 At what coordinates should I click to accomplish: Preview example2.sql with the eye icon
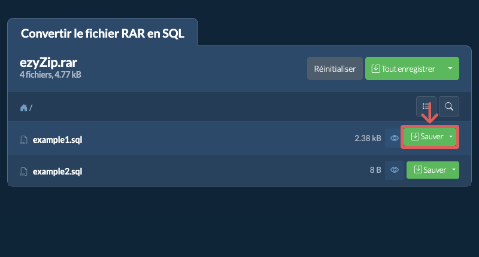click(395, 170)
